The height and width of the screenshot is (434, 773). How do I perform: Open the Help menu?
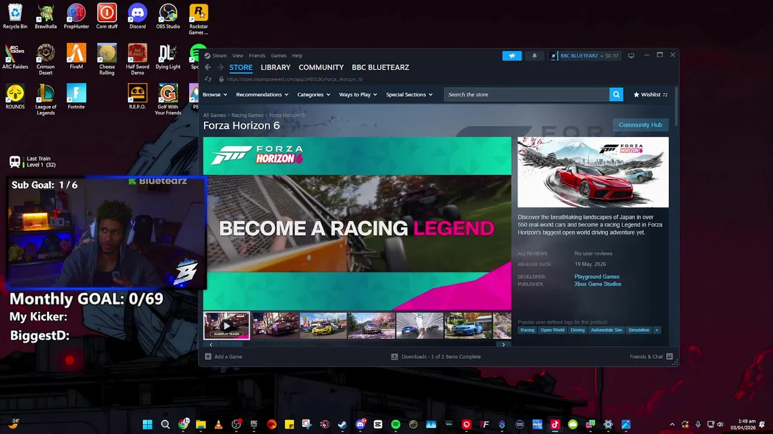point(297,55)
